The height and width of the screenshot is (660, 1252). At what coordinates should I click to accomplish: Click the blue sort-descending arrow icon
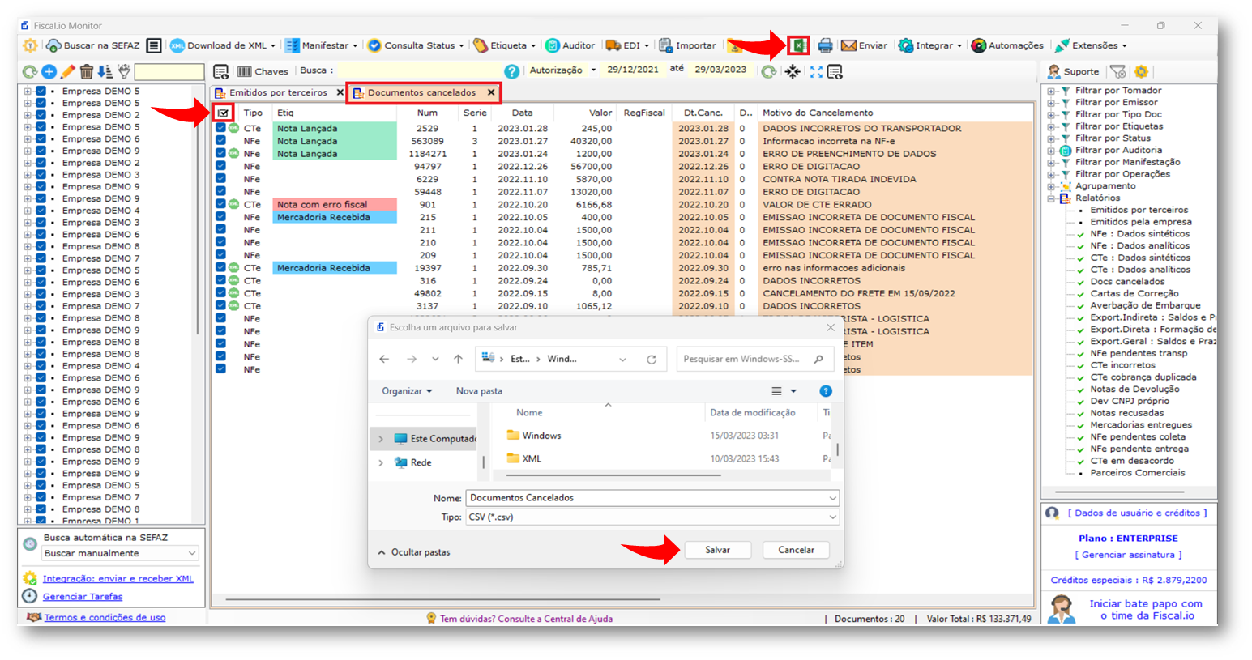(x=105, y=72)
